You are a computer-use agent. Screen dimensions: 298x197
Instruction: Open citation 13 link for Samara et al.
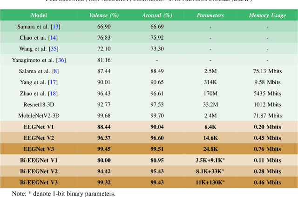pos(55,27)
